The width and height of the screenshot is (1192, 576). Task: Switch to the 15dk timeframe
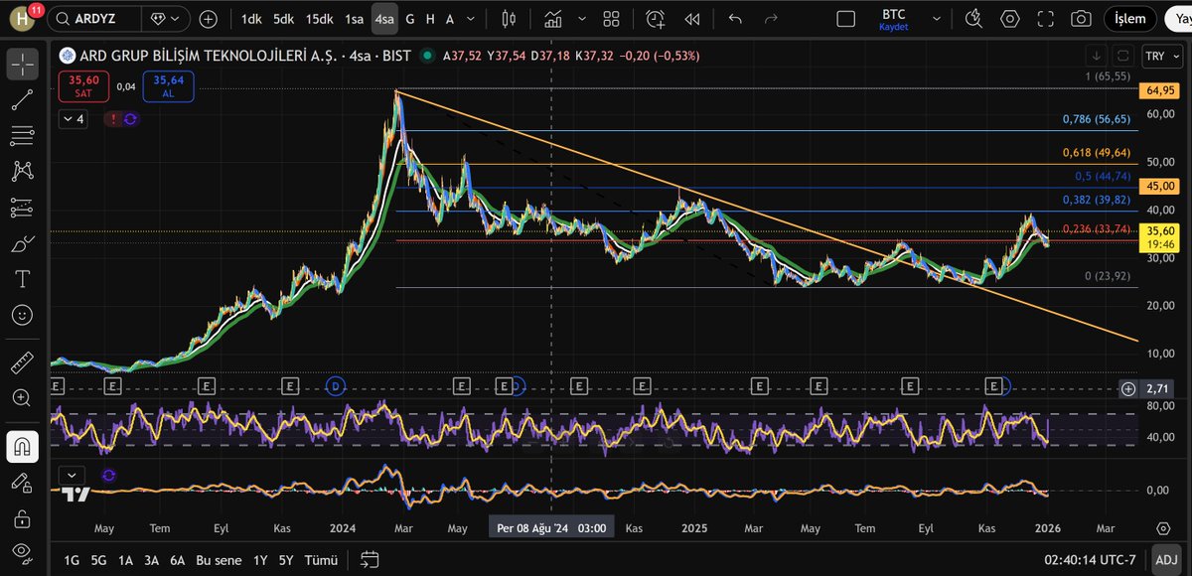(319, 18)
